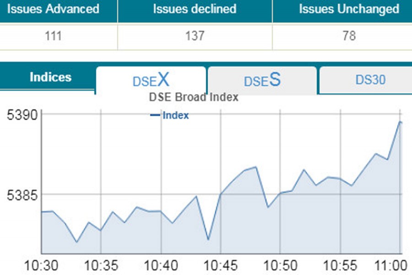Click the DSE Broad Index chart title
The width and height of the screenshot is (412, 275).
194,97
